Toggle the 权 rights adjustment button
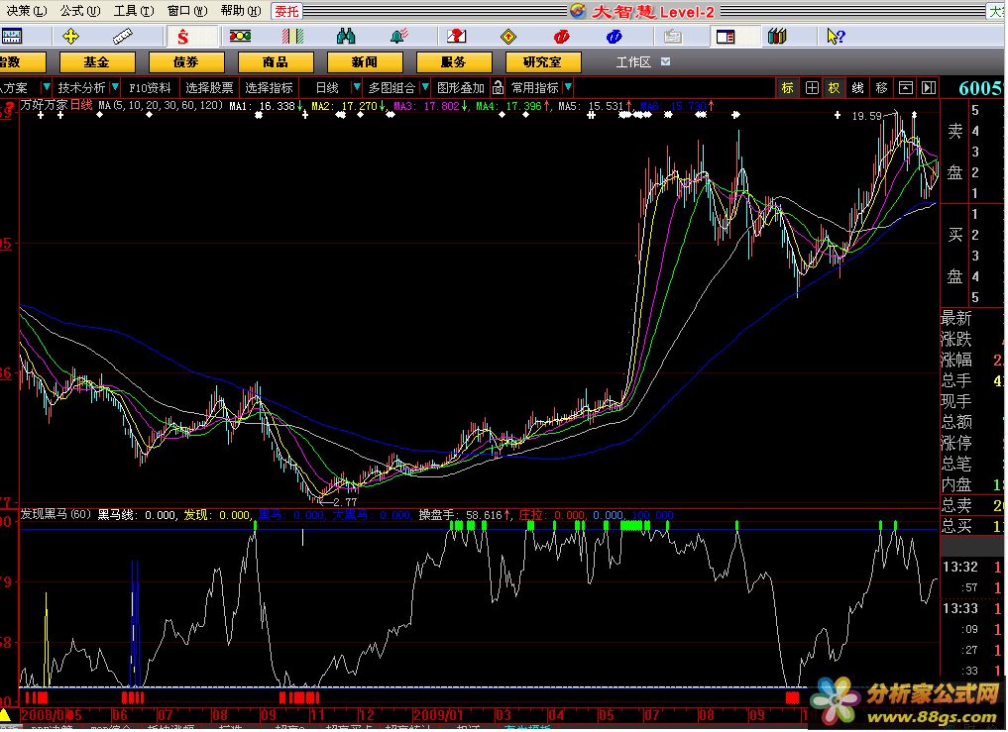The height and width of the screenshot is (732, 1008). click(x=834, y=88)
